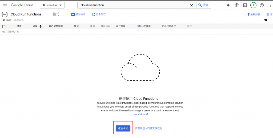Click the 建議 column header

tap(93, 26)
